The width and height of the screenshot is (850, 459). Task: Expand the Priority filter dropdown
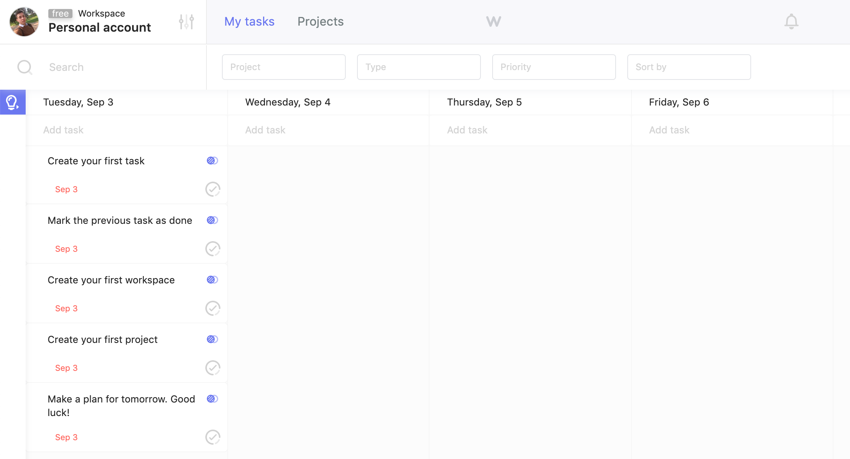(x=554, y=67)
